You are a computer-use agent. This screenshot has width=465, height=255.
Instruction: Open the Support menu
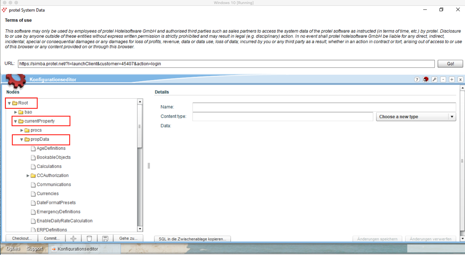click(34, 248)
